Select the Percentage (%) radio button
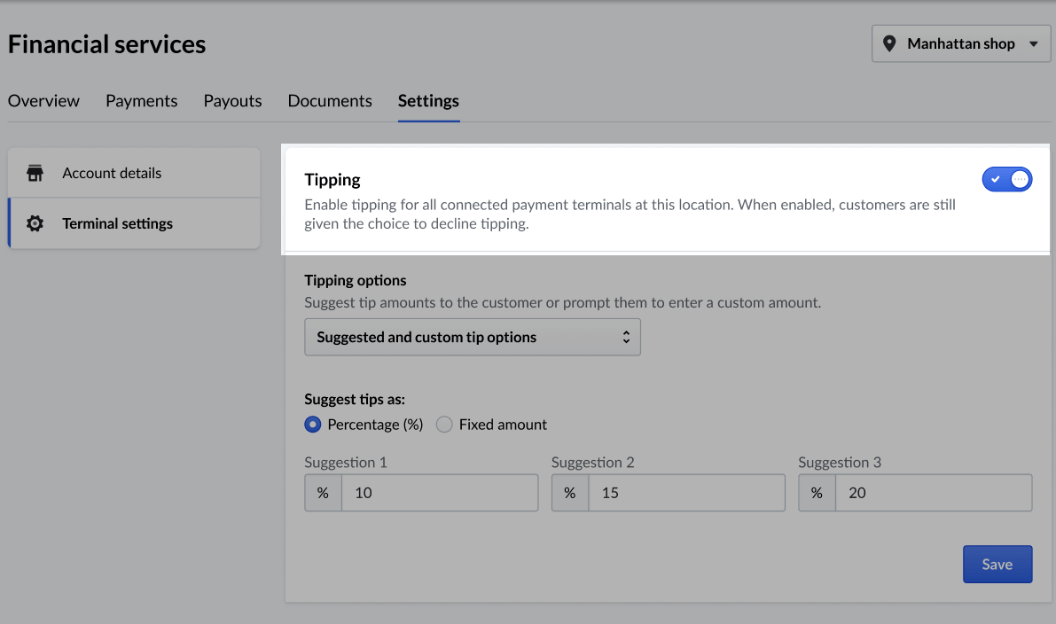 (312, 425)
